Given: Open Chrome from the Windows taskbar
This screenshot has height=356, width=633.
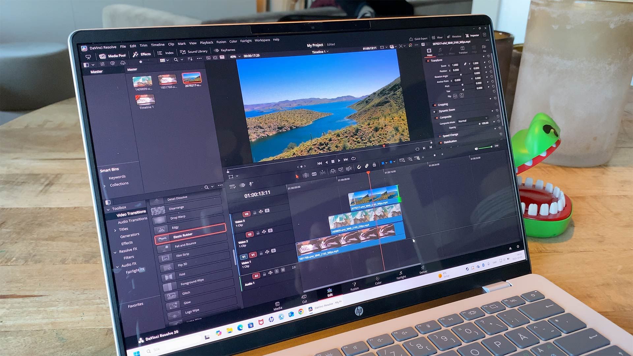Looking at the screenshot, I should [x=301, y=311].
